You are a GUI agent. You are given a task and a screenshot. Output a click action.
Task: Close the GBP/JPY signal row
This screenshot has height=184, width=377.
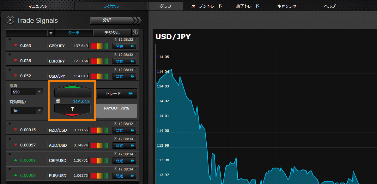coord(135,39)
